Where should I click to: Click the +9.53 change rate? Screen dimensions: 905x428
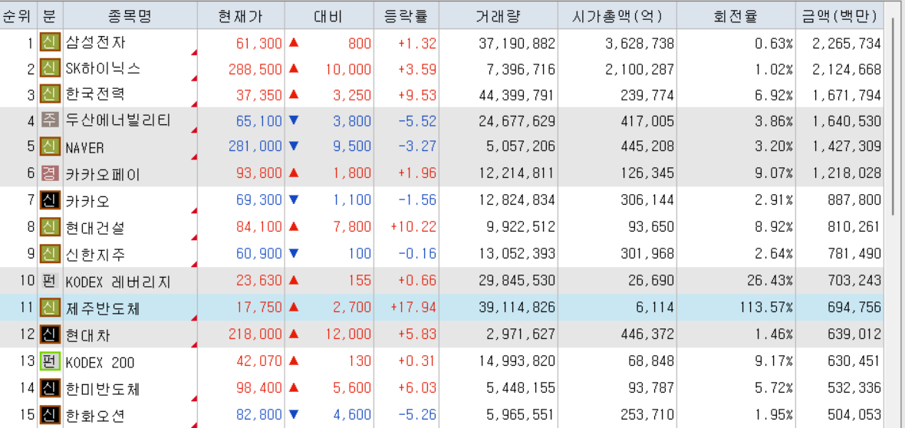tap(417, 94)
